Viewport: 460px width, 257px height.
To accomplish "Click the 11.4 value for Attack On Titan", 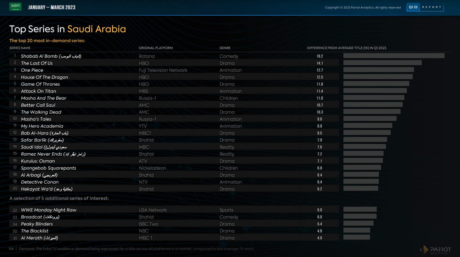I will coord(320,91).
